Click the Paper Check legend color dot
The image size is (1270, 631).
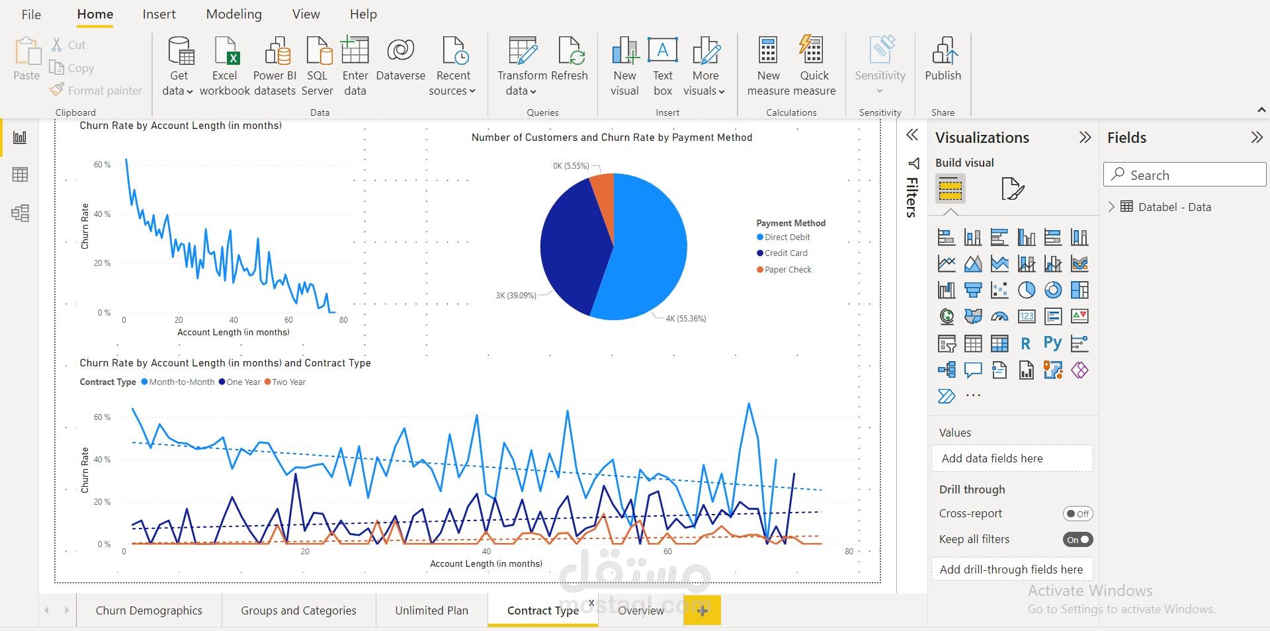point(760,270)
